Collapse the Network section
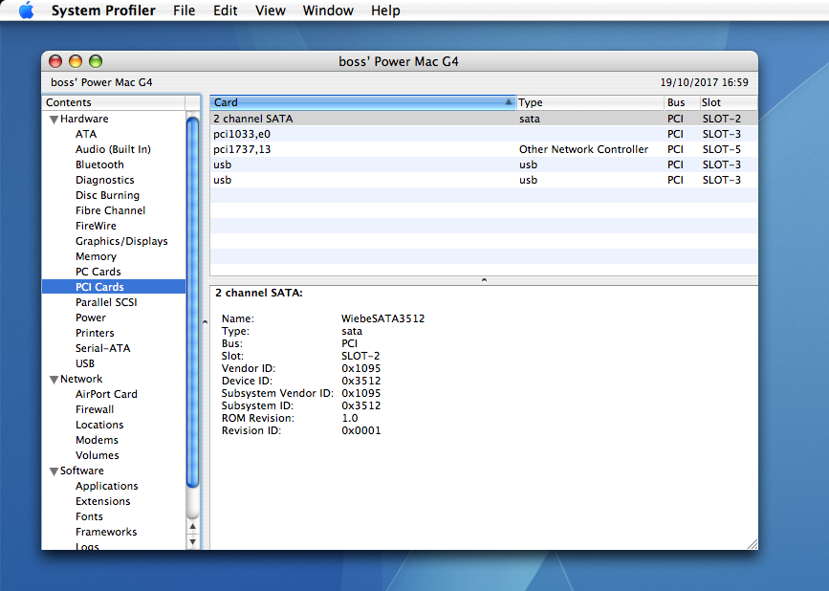Screen dimensions: 829x591 [54, 380]
